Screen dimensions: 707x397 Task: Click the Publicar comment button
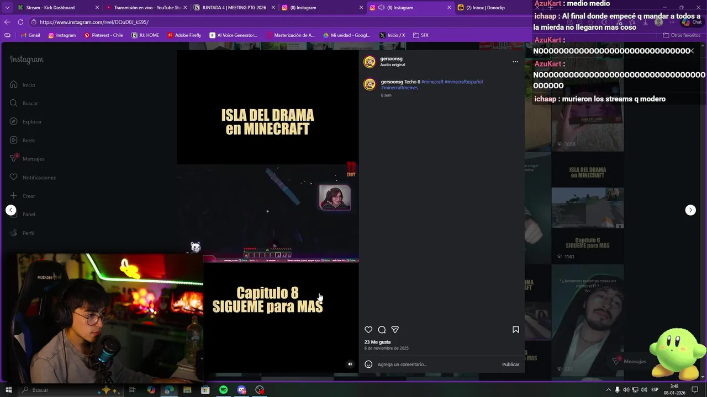510,364
